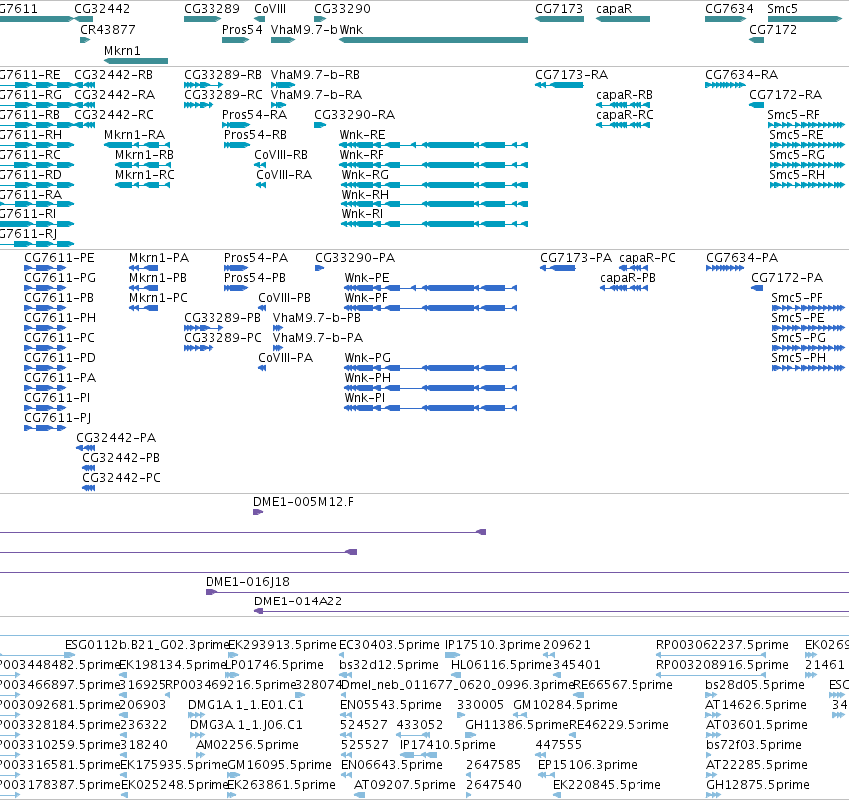Select the CoVIII gene label
Screen dimensions: 849x800
pos(270,9)
